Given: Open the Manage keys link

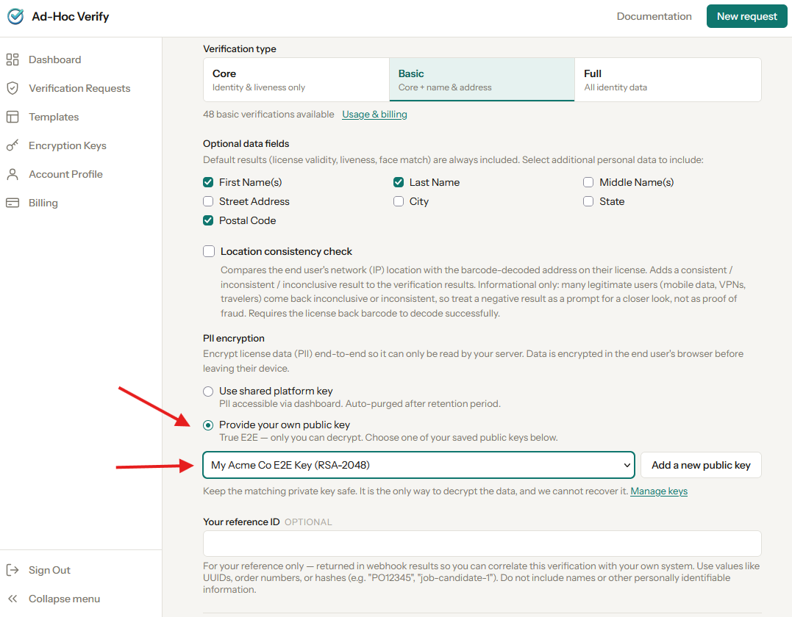Looking at the screenshot, I should 659,491.
